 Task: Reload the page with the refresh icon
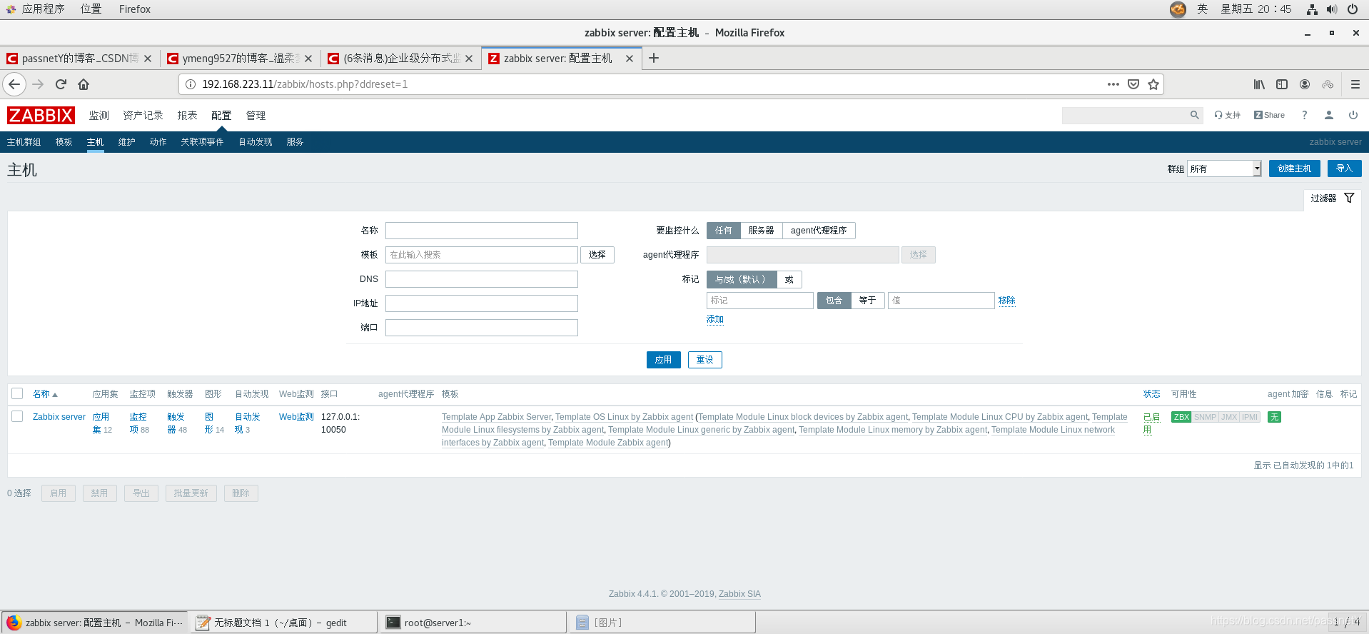pyautogui.click(x=61, y=84)
